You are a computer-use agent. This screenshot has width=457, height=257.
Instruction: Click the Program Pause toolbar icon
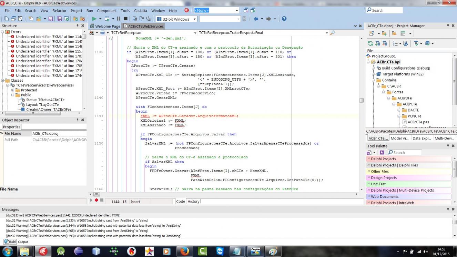[x=119, y=19]
